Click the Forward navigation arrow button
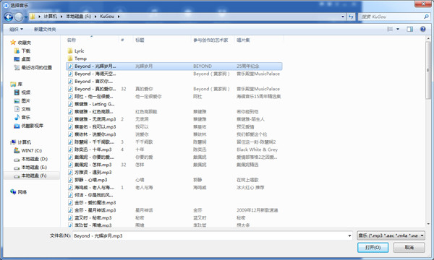Image resolution: width=434 pixels, height=260 pixels. click(x=19, y=17)
